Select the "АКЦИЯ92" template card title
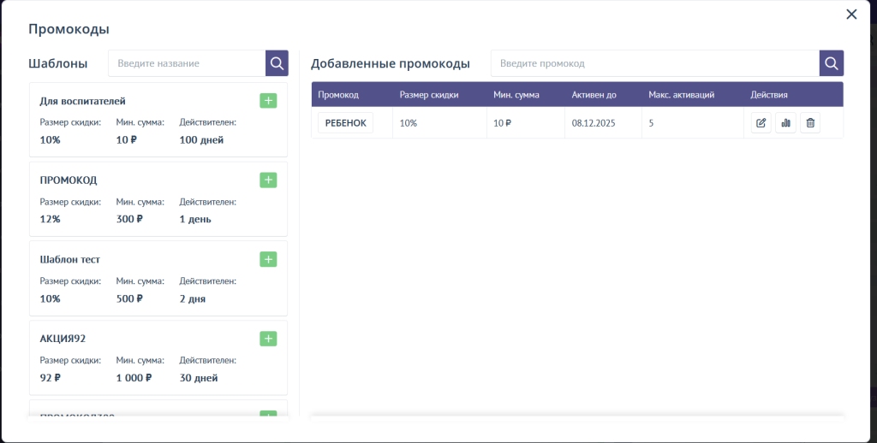The height and width of the screenshot is (443, 877). click(x=63, y=339)
